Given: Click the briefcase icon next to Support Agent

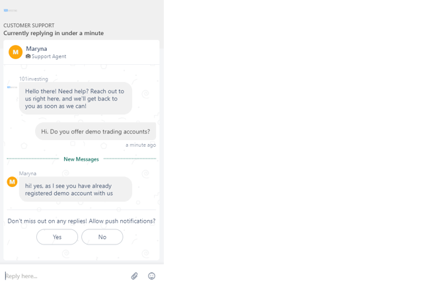Looking at the screenshot, I should tap(28, 56).
